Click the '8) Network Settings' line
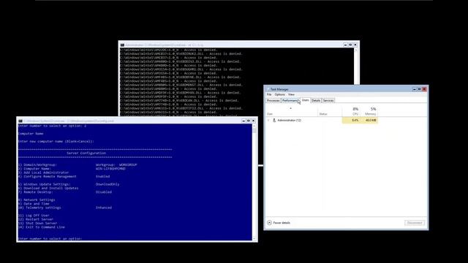Viewport: 468px width, 263px height. point(37,199)
